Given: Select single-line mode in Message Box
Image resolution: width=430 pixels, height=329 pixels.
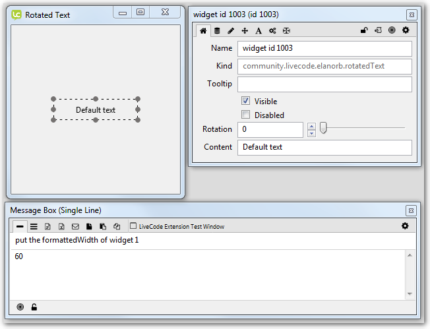Looking at the screenshot, I should tap(20, 226).
